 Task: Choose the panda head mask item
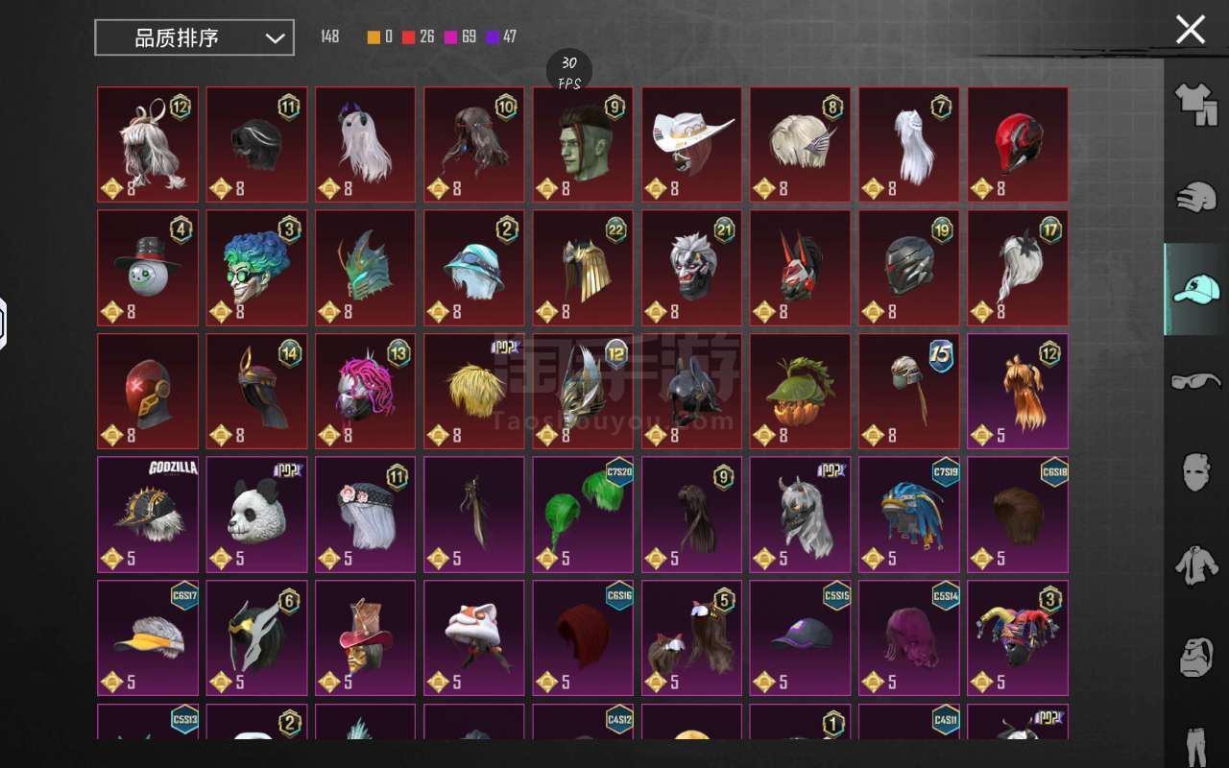tap(256, 514)
